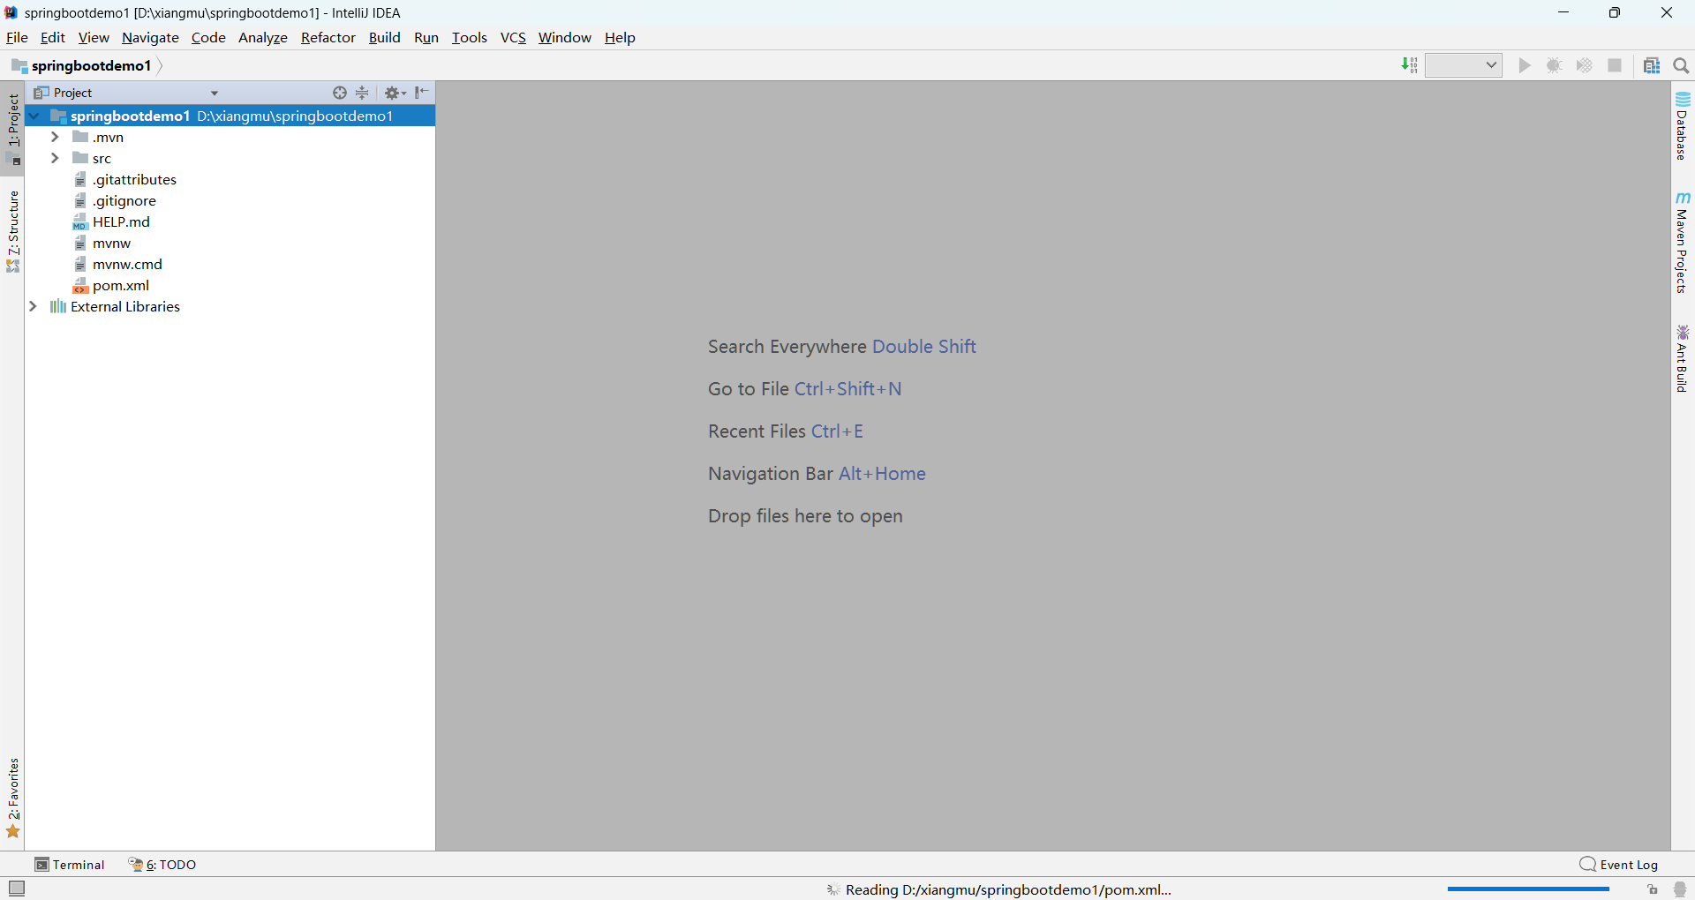Select the mvnw file
Screen dimensions: 1695x900
pyautogui.click(x=111, y=243)
